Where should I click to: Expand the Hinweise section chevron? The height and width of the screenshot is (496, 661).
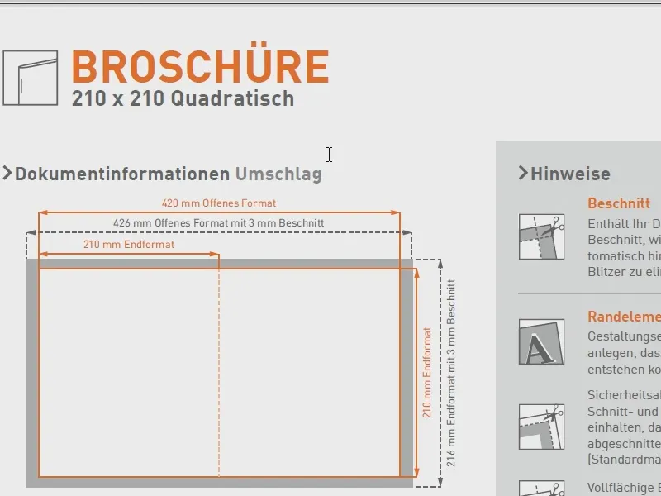(x=525, y=174)
